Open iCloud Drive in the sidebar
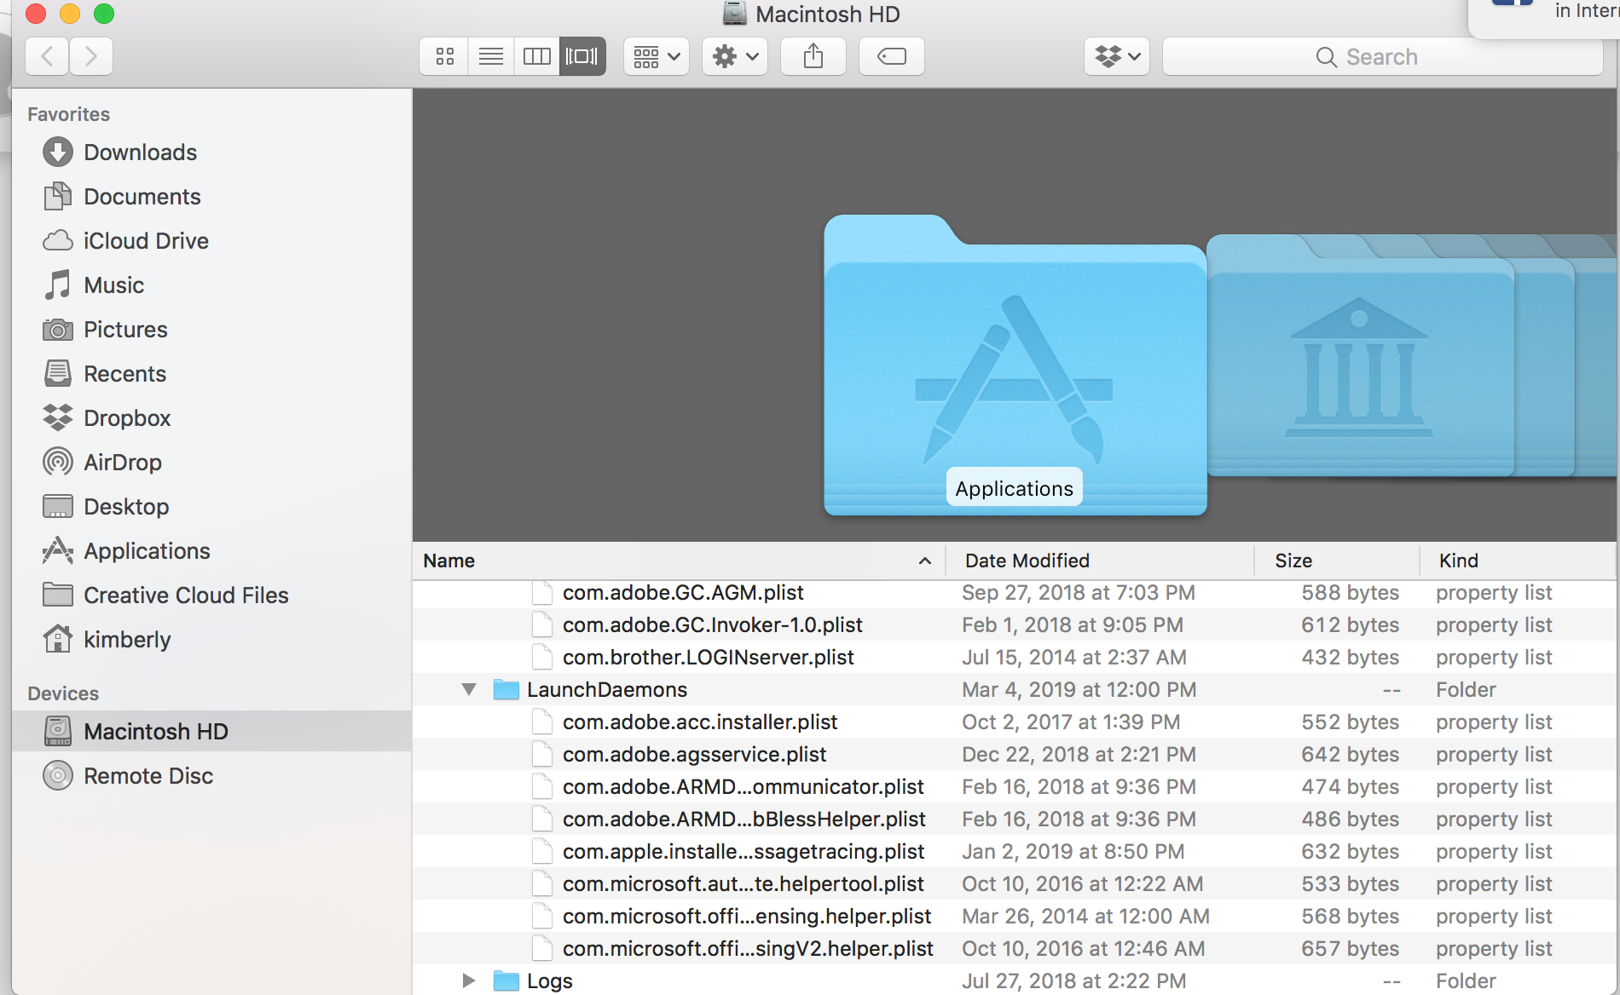Viewport: 1620px width, 995px height. click(211, 241)
